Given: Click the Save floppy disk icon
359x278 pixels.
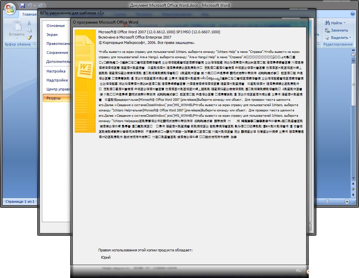Looking at the screenshot, I should (23, 5).
